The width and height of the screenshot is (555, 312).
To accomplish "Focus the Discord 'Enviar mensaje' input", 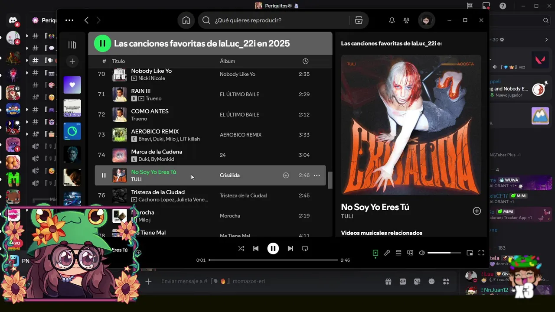I will click(x=269, y=281).
